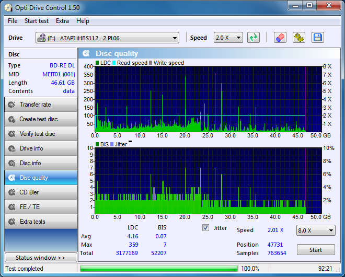Click the Contents value data
Image resolution: width=345 pixels, height=277 pixels.
click(x=69, y=91)
